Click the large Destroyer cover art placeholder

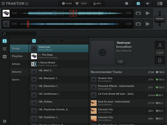point(103,53)
